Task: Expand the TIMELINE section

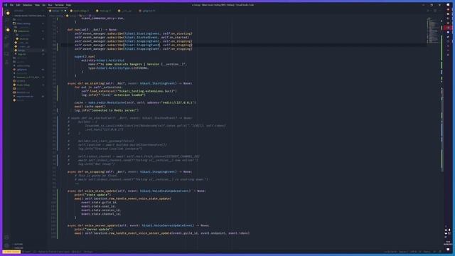Action: (18, 248)
